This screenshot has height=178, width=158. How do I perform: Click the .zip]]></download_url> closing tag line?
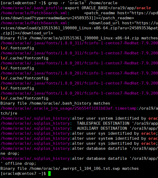[27, 33]
